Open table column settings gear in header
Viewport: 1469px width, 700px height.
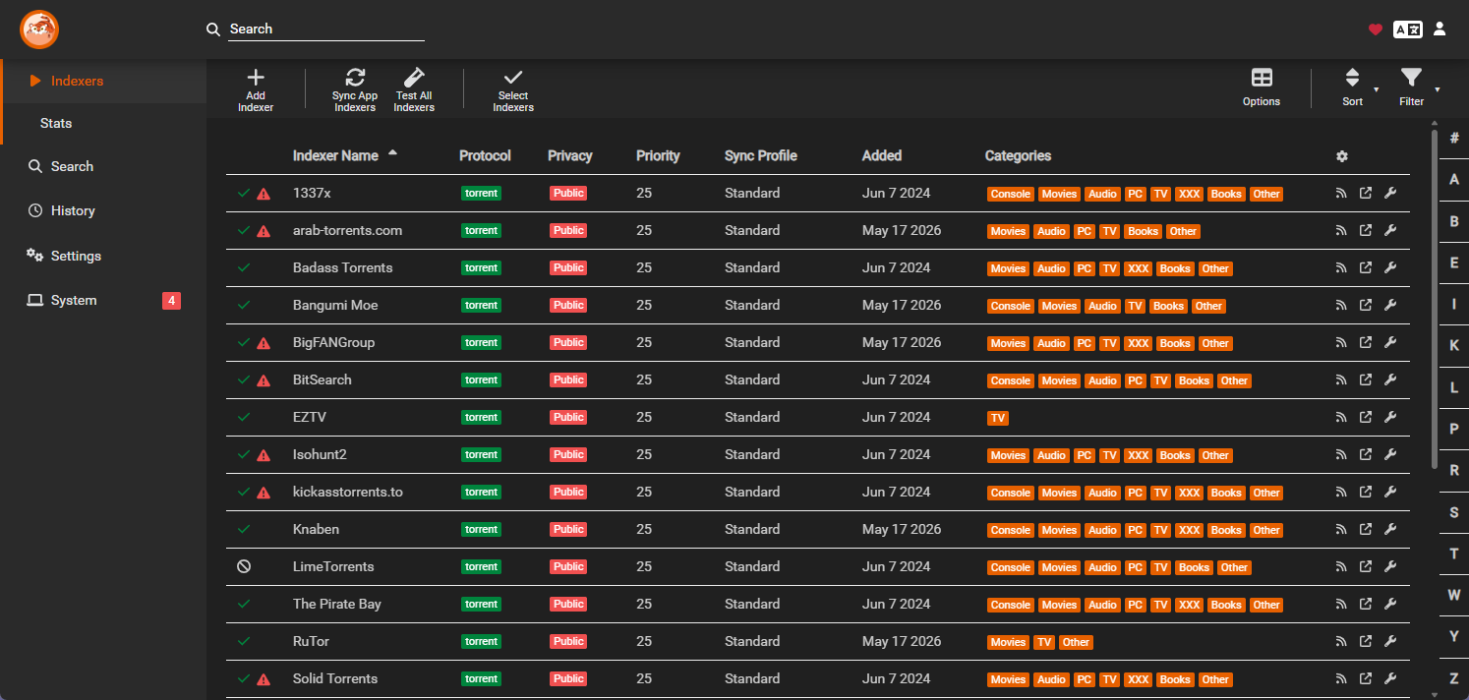click(1342, 156)
